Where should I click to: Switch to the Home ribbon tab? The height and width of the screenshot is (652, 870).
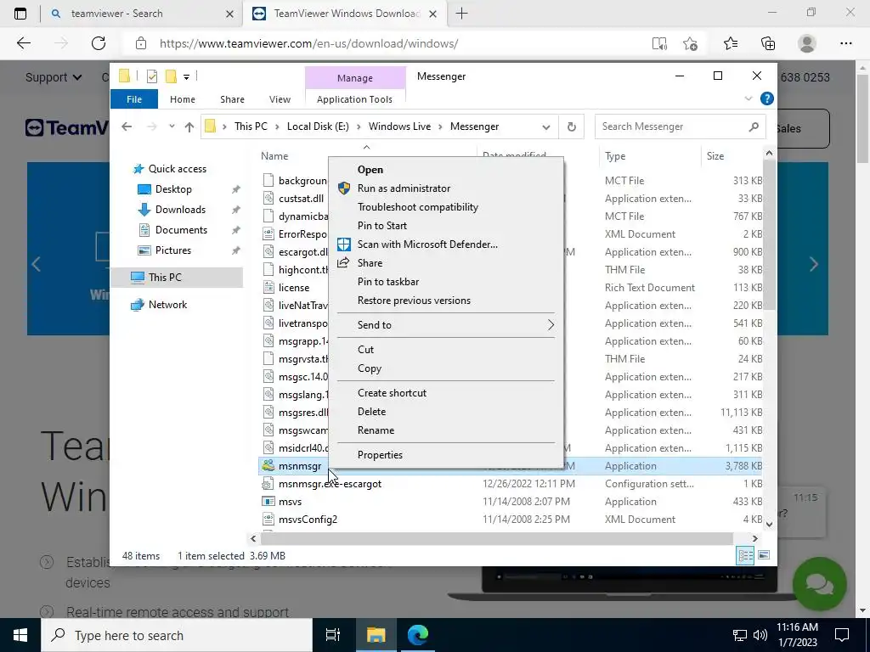(183, 99)
